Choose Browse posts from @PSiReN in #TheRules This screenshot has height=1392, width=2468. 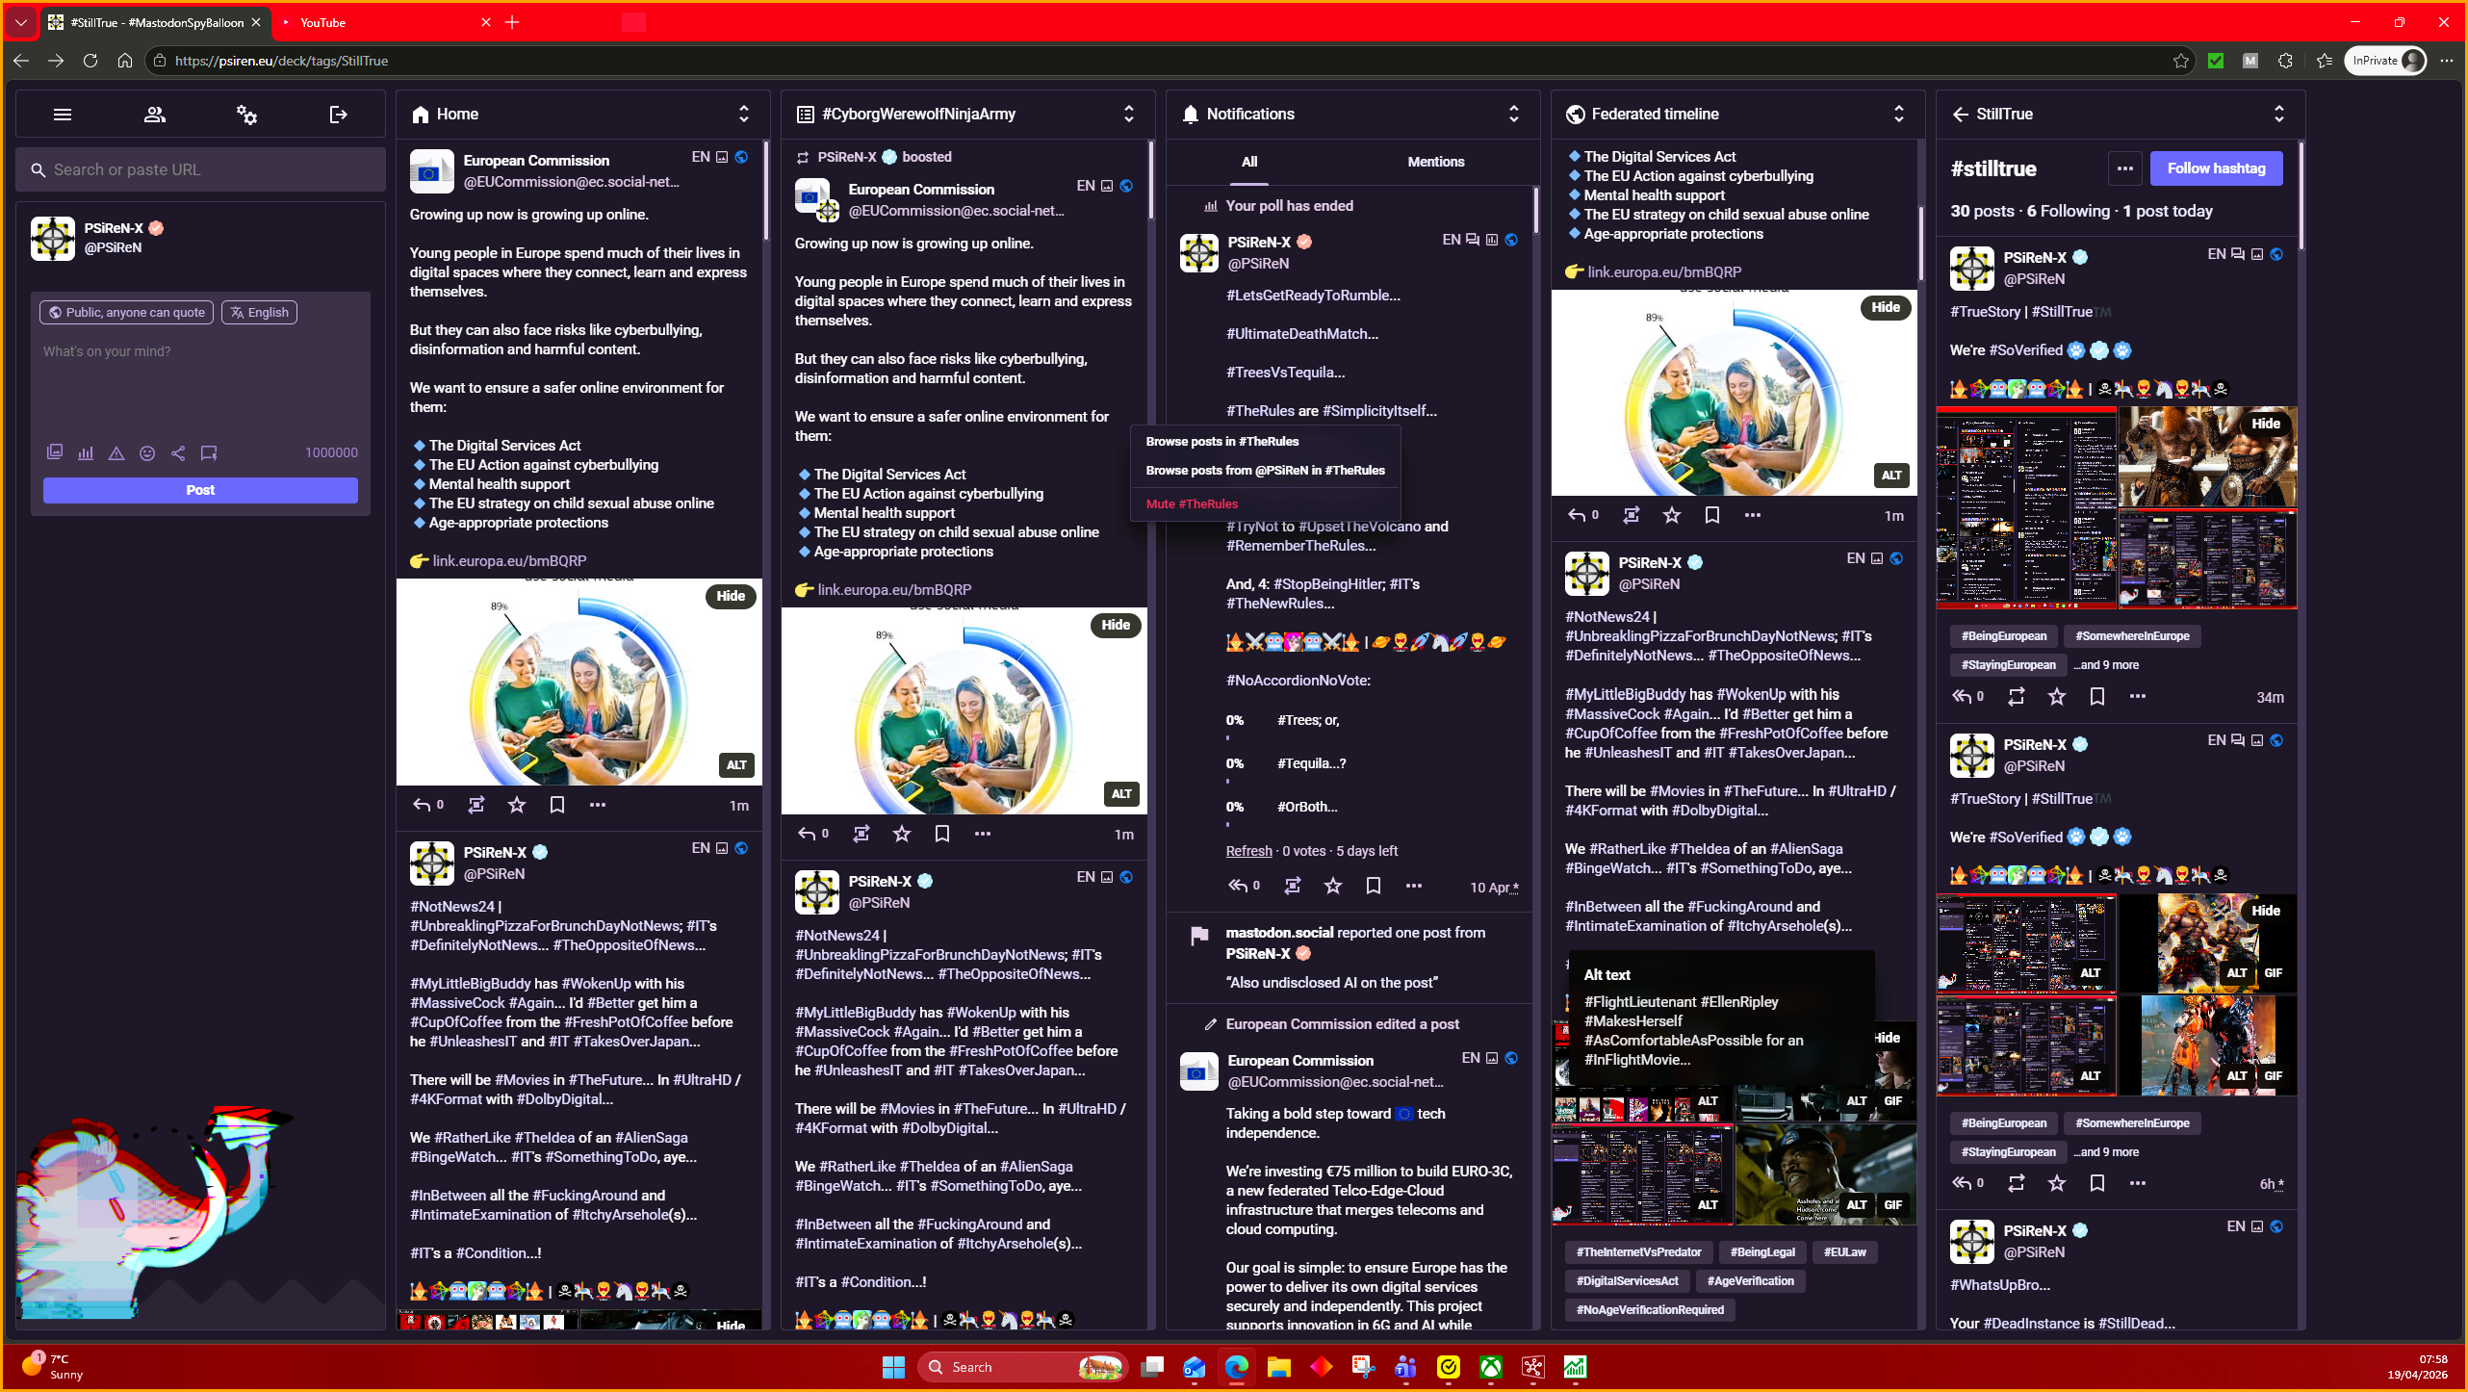1265,470
